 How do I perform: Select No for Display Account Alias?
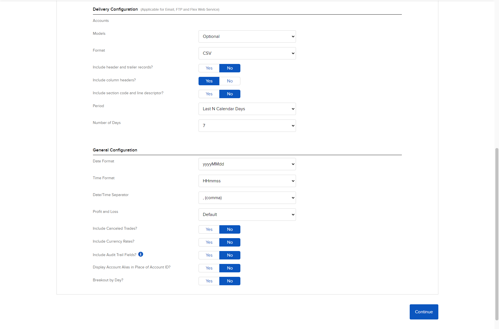(x=230, y=268)
